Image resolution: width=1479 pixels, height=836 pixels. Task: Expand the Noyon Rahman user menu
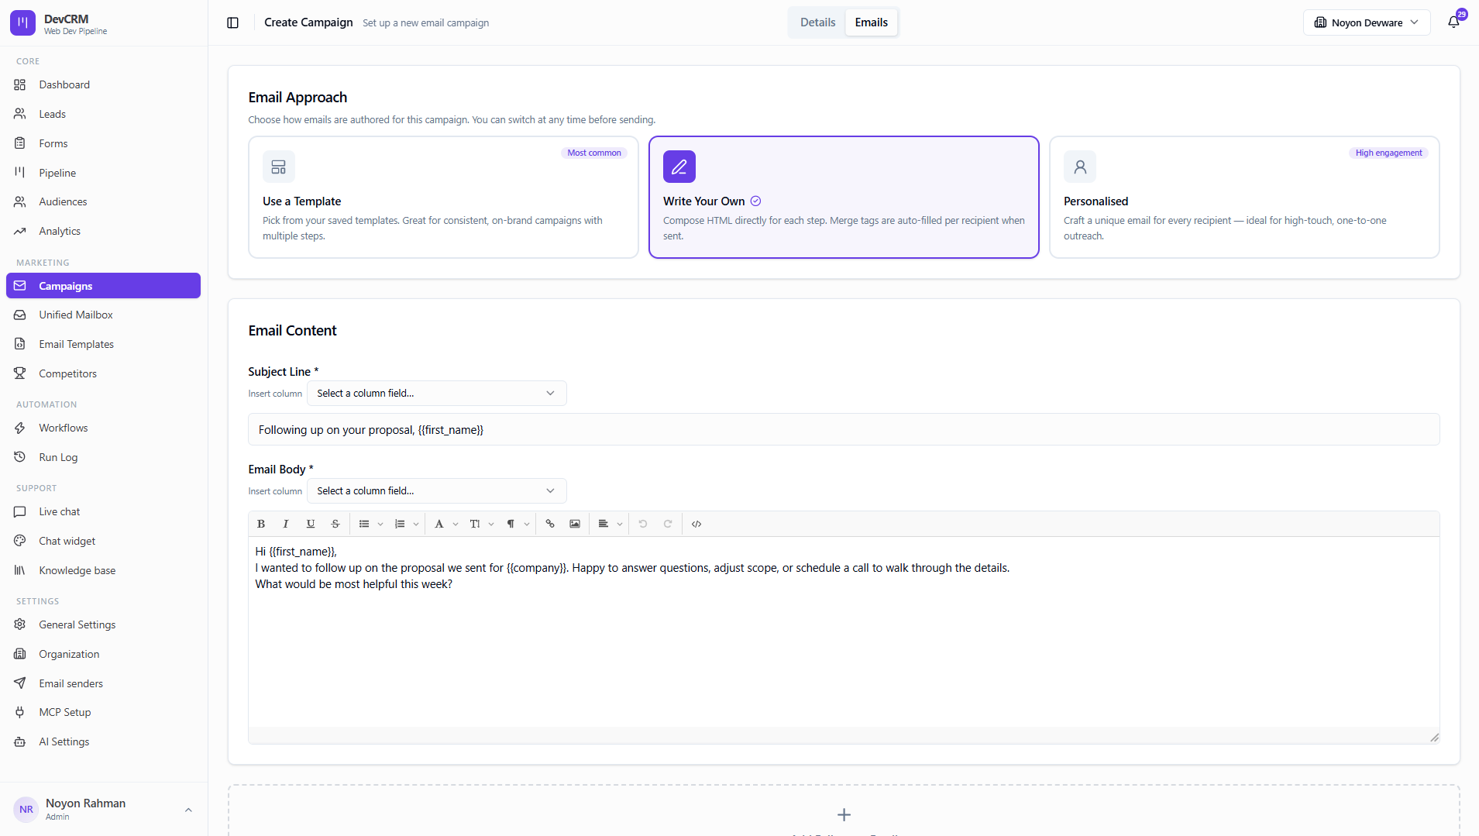[x=103, y=810]
